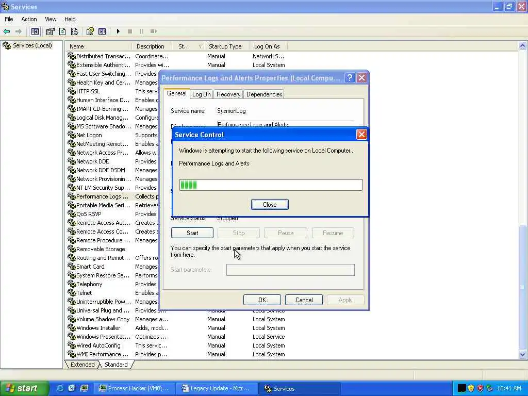This screenshot has height=396, width=528.
Task: Switch to Legacy Update taskbar button
Action: (x=217, y=388)
